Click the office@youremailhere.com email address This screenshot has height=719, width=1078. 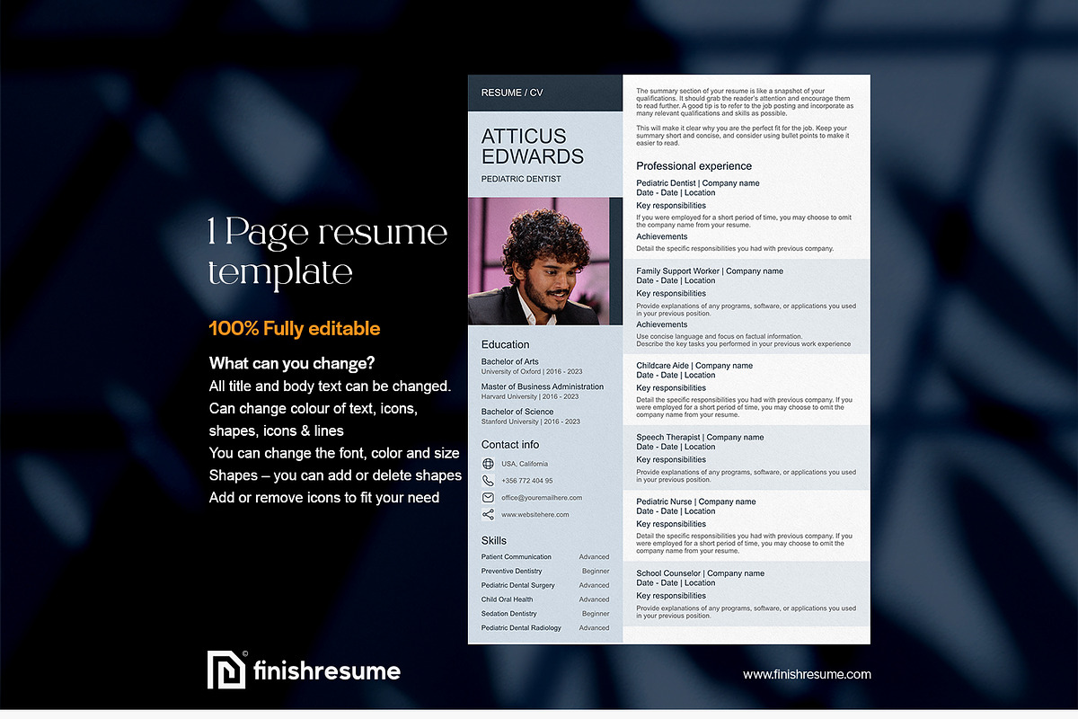pyautogui.click(x=542, y=498)
